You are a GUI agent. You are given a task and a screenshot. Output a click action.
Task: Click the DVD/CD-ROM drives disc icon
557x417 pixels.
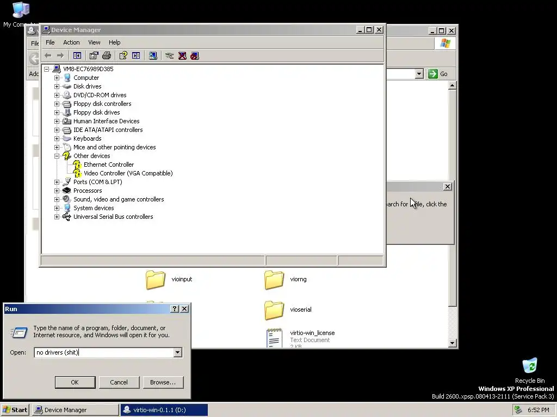[66, 95]
